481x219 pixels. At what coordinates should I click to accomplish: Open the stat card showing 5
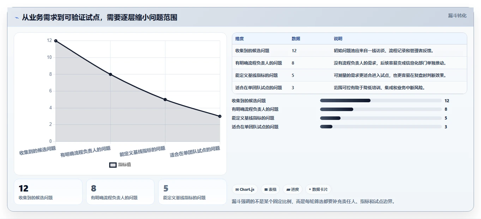pos(193,192)
